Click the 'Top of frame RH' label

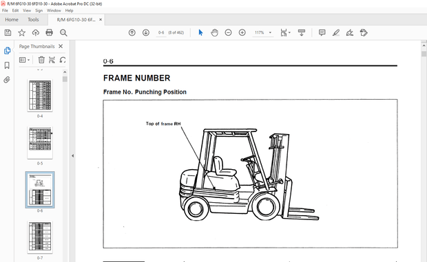(163, 124)
